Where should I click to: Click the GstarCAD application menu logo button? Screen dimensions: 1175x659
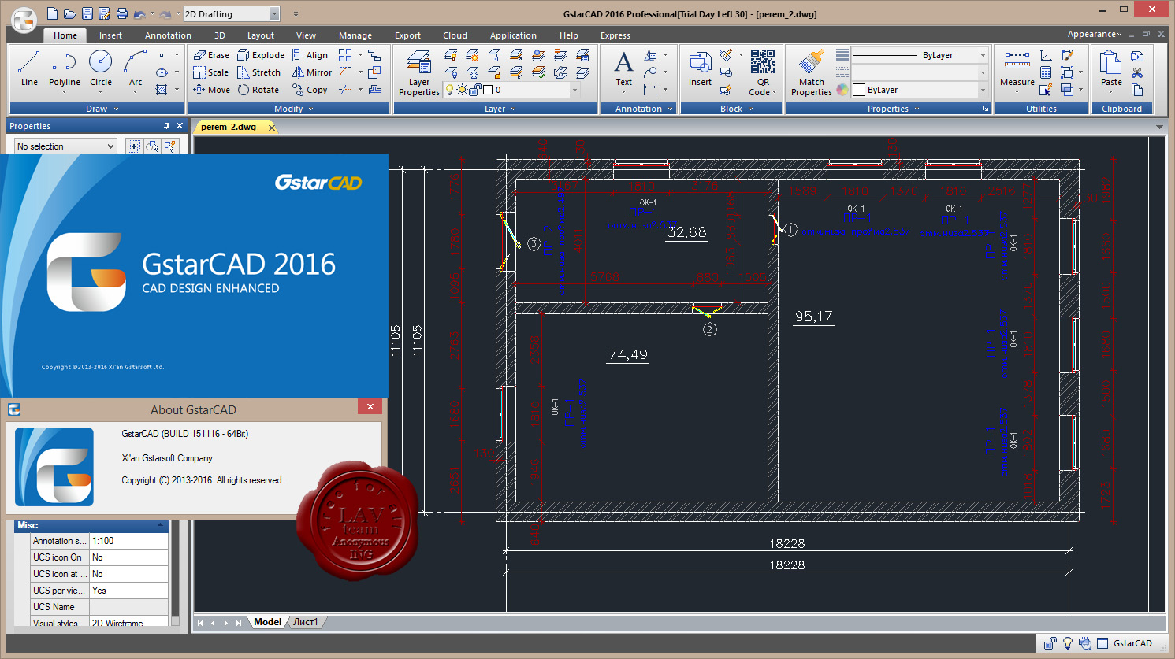[24, 19]
